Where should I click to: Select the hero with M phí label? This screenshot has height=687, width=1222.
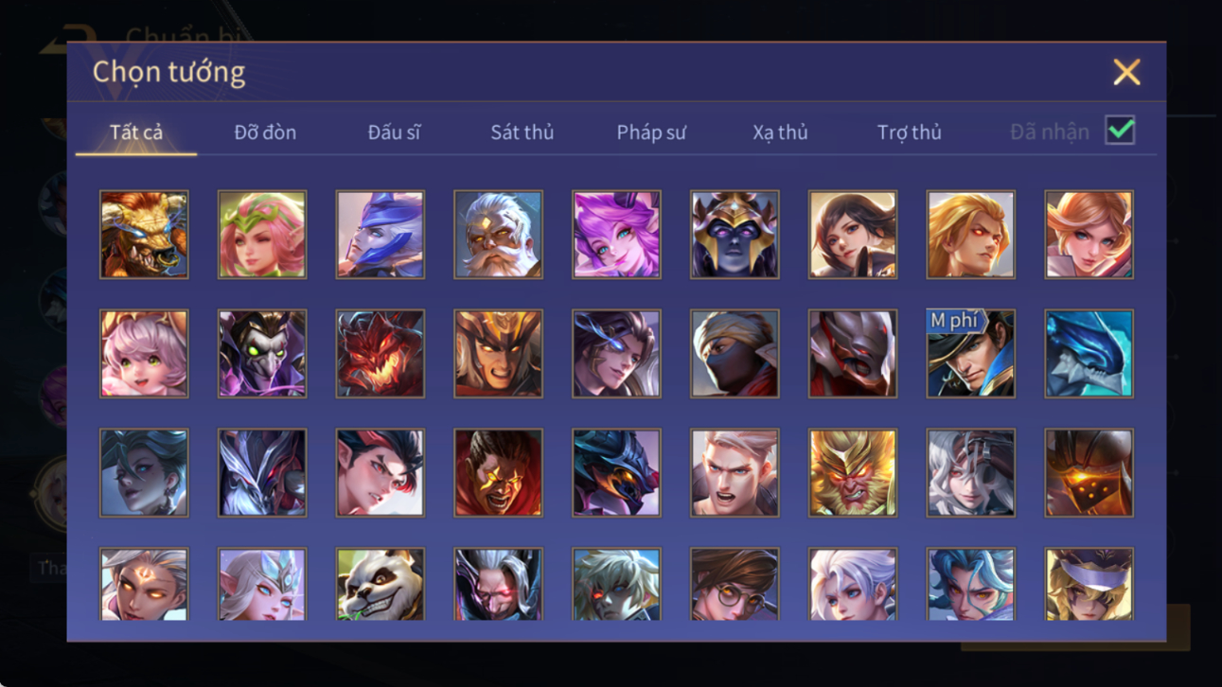coord(970,354)
